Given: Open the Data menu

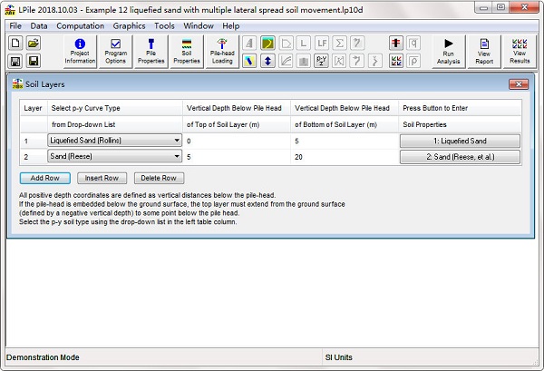Looking at the screenshot, I should pyautogui.click(x=39, y=26).
